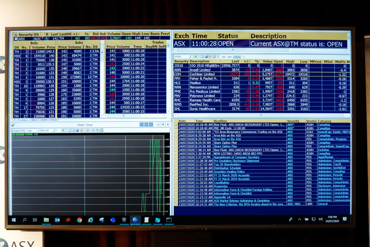The height and width of the screenshot is (247, 370).
Task: Click the clipboard icon after /J3510 tab
Action: [x=244, y=57]
